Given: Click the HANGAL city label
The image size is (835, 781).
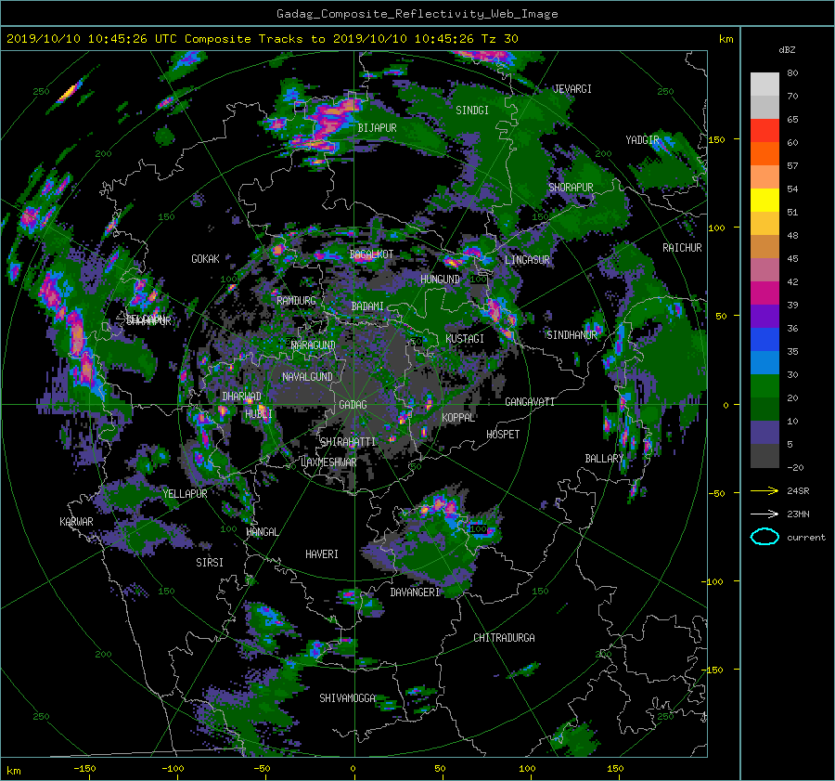Looking at the screenshot, I should click(x=262, y=531).
